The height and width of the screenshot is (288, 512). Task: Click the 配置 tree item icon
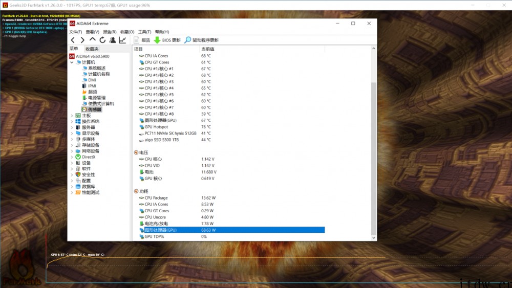[x=78, y=181]
